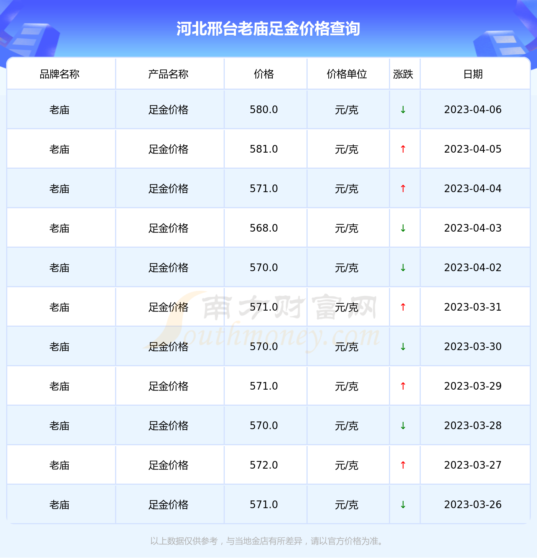Click 足金价格 in the 2023-03-28 row
Image resolution: width=537 pixels, height=558 pixels.
click(x=168, y=426)
